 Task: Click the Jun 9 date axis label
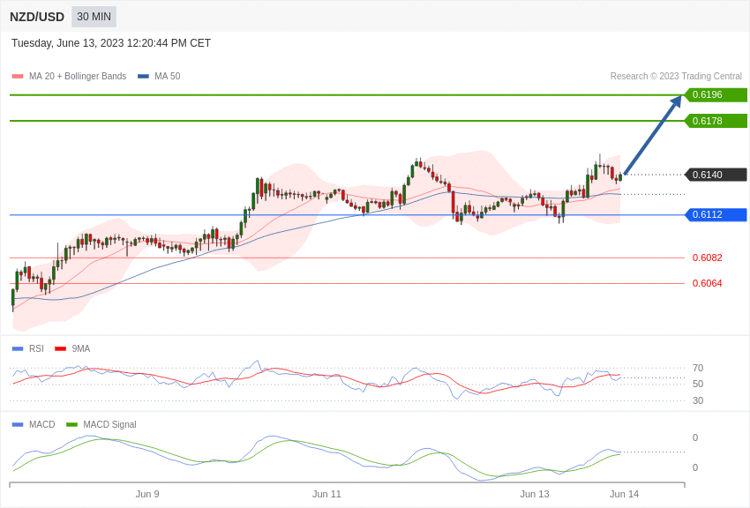pyautogui.click(x=147, y=494)
